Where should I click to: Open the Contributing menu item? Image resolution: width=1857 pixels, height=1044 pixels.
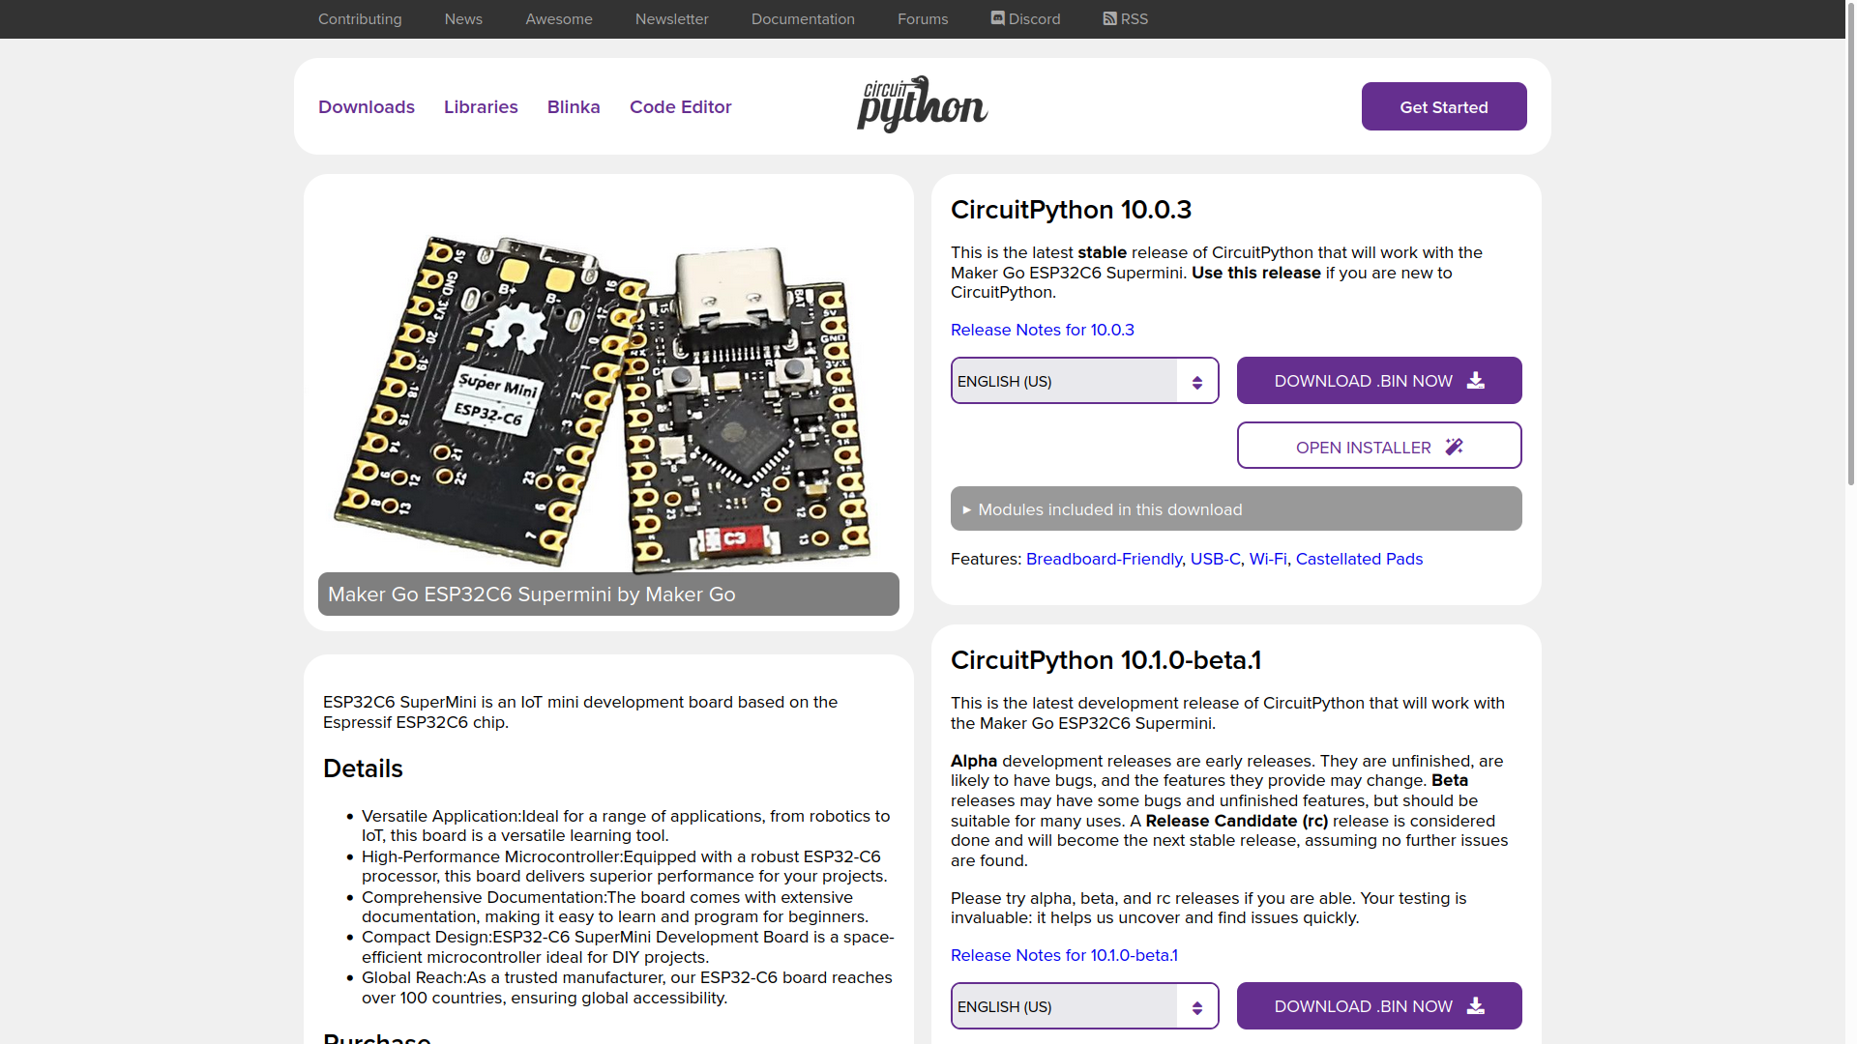[360, 19]
